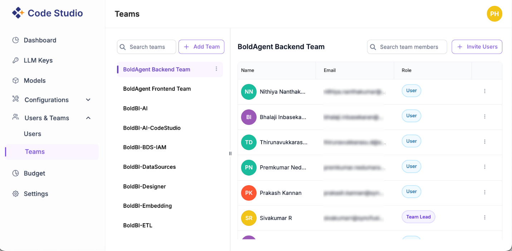This screenshot has height=251, width=512.
Task: Collapse the Users & Teams section
Action: click(88, 118)
